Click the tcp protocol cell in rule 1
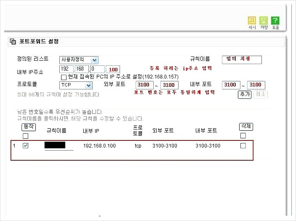The height and width of the screenshot is (221, 296). [x=138, y=146]
